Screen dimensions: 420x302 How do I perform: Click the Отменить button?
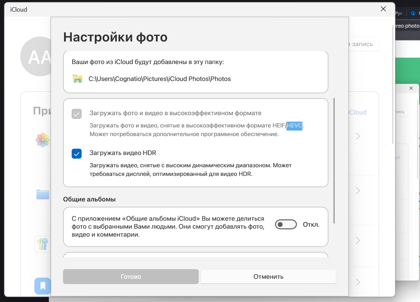(x=268, y=276)
